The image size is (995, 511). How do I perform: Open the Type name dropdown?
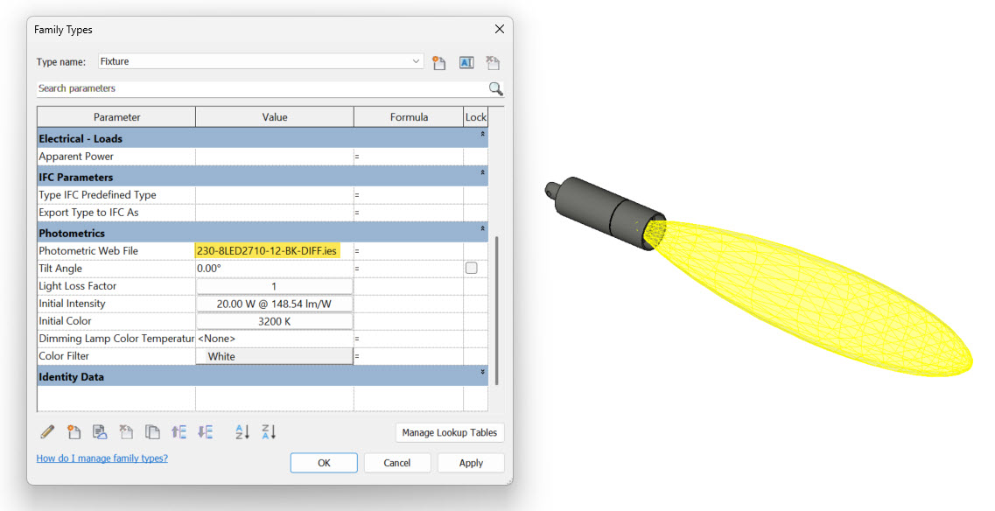pyautogui.click(x=416, y=61)
